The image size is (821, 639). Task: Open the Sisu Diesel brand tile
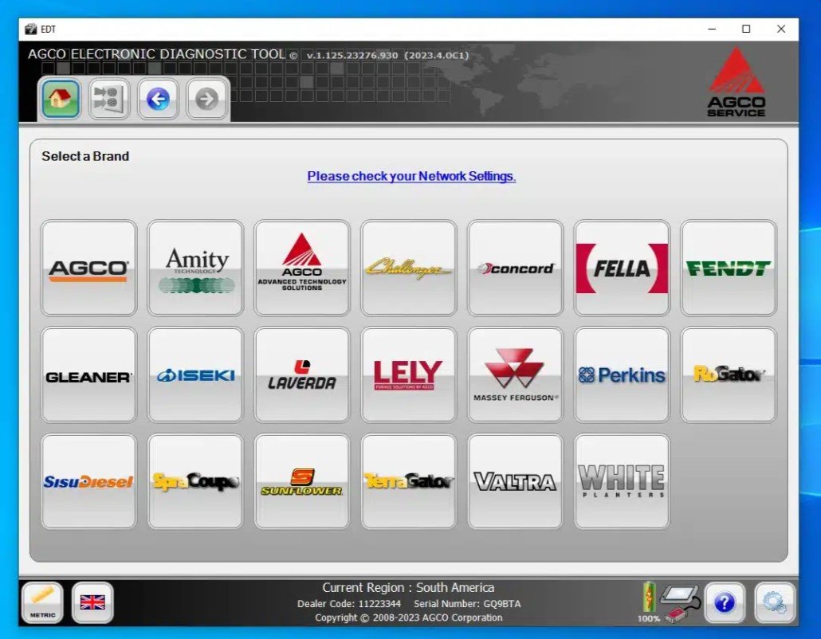[88, 481]
